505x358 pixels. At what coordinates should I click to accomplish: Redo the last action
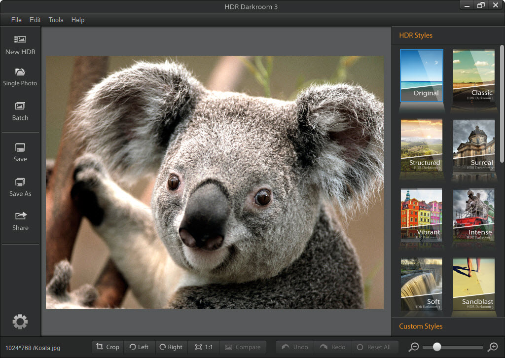point(333,347)
